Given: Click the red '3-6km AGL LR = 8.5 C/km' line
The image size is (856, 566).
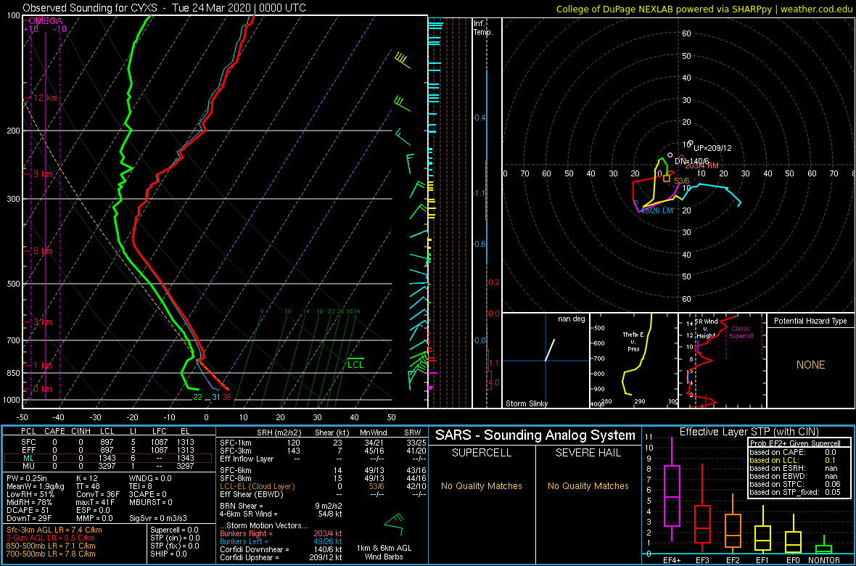Looking at the screenshot, I should pyautogui.click(x=51, y=538).
